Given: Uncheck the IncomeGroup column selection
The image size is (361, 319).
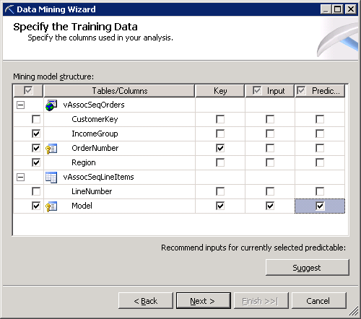Looking at the screenshot, I should pyautogui.click(x=36, y=134).
